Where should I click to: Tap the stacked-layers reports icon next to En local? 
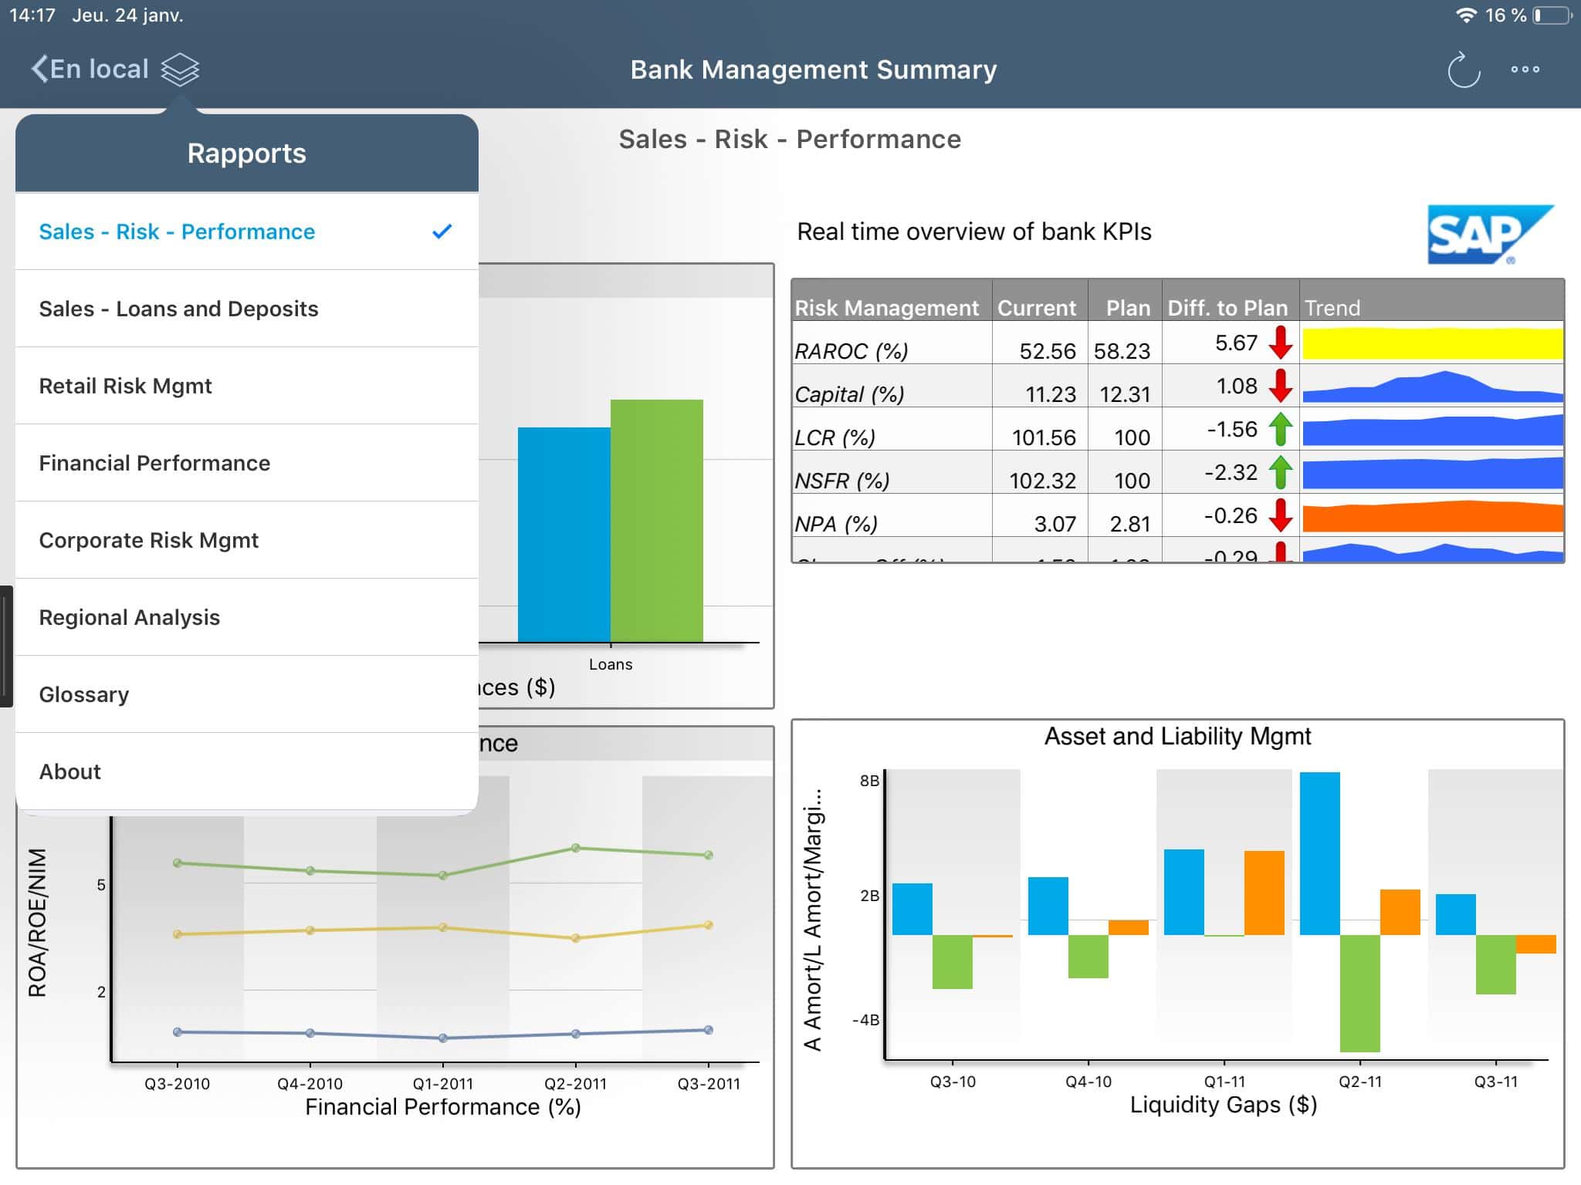[180, 69]
